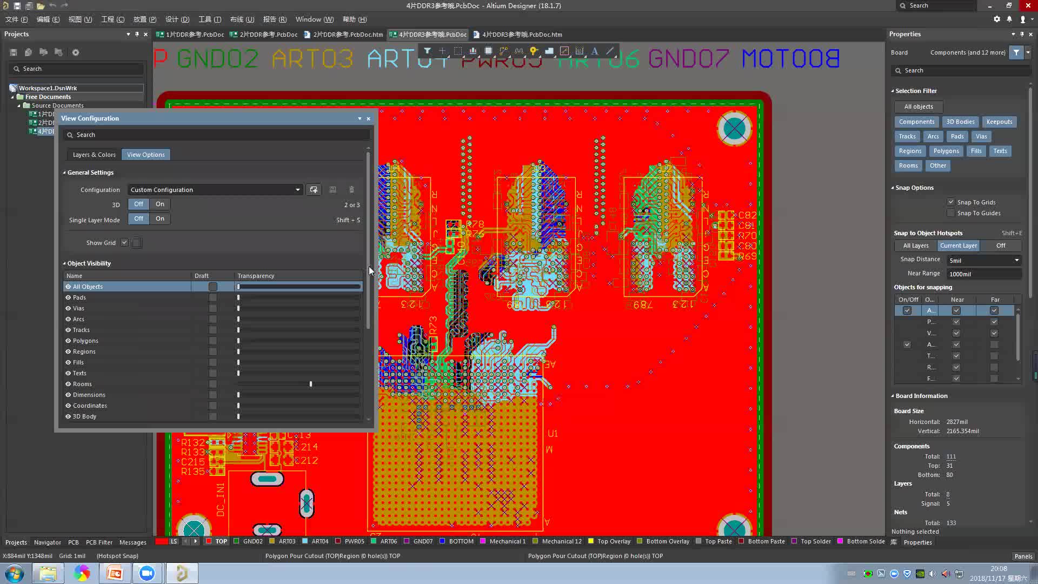
Task: Click the Keepouts filter button
Action: pyautogui.click(x=999, y=122)
